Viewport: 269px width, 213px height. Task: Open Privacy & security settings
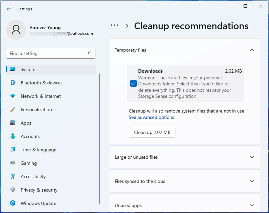tap(39, 190)
